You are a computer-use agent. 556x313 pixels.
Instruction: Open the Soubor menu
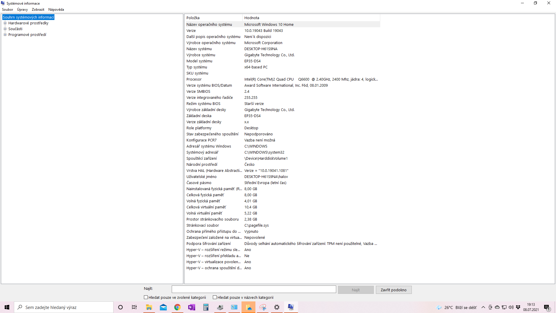(x=8, y=10)
